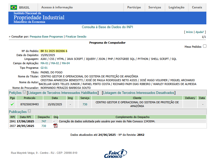Open Listagem de Terceiros Interessados Desativados

coord(139,93)
